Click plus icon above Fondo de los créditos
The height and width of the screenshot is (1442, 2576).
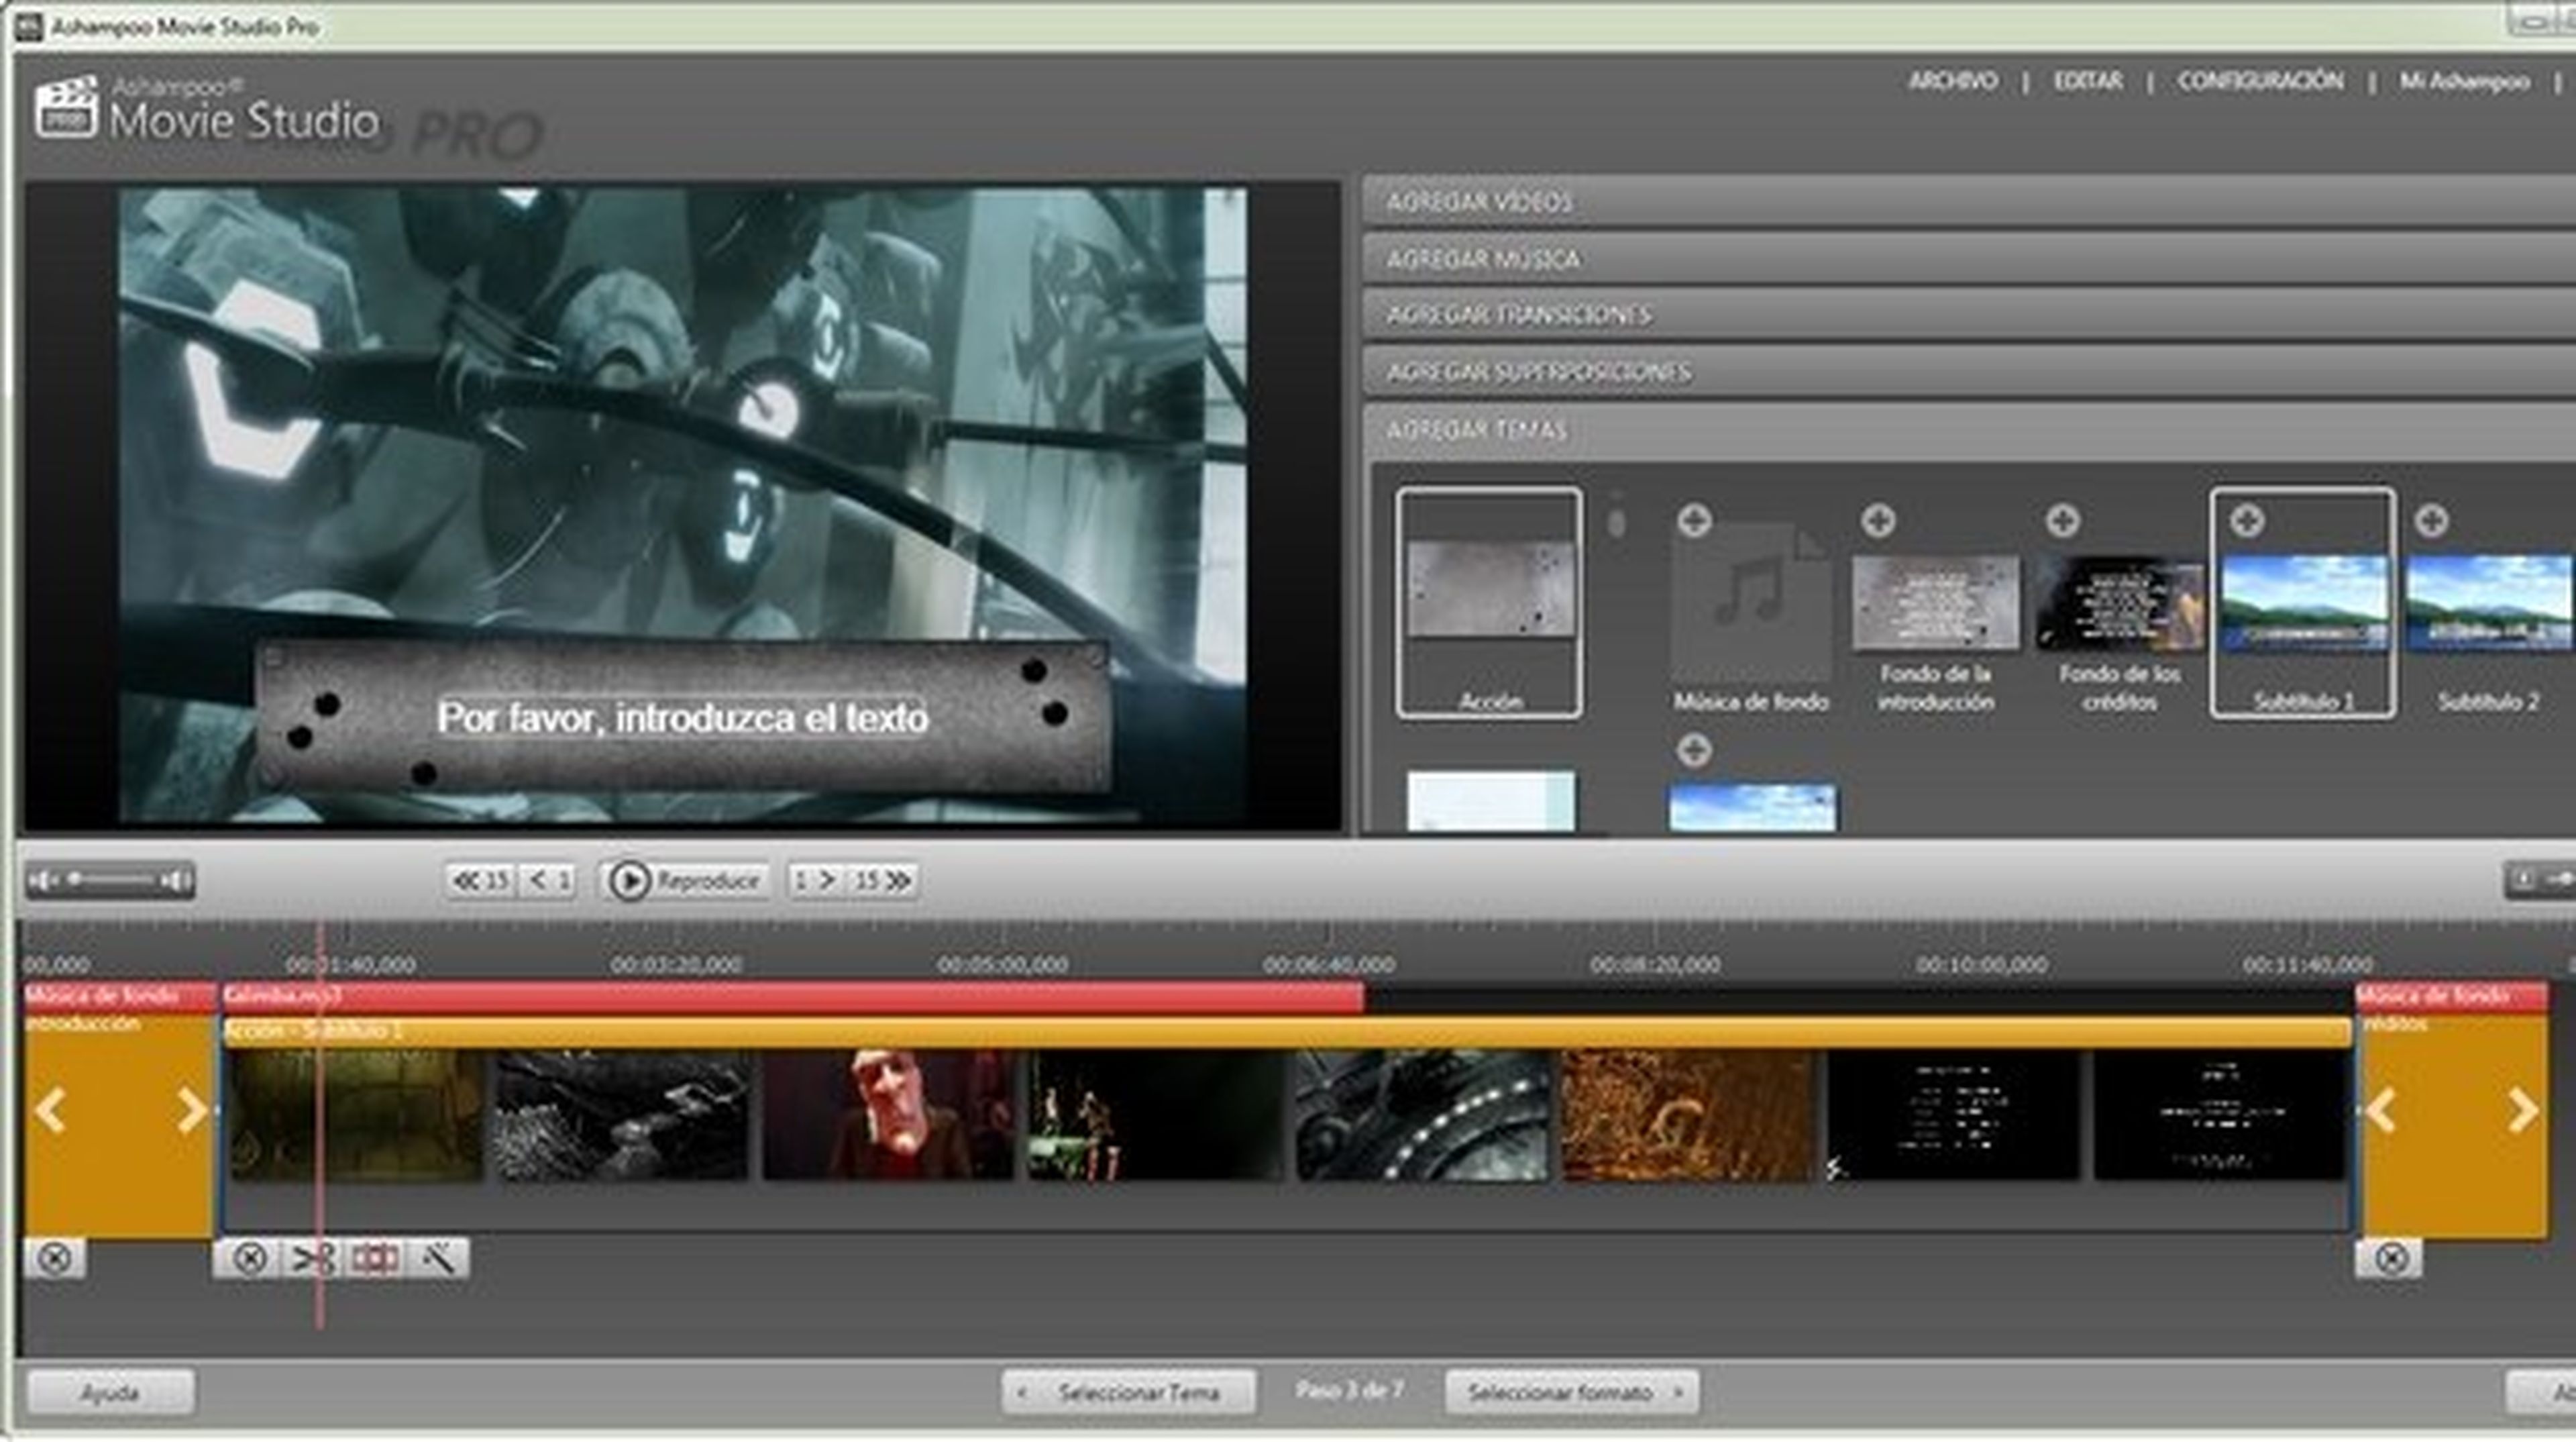(2062, 520)
